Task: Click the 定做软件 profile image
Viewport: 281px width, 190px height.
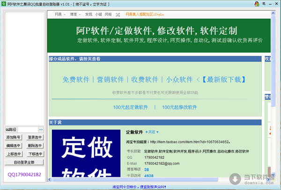Action: [x=86, y=153]
